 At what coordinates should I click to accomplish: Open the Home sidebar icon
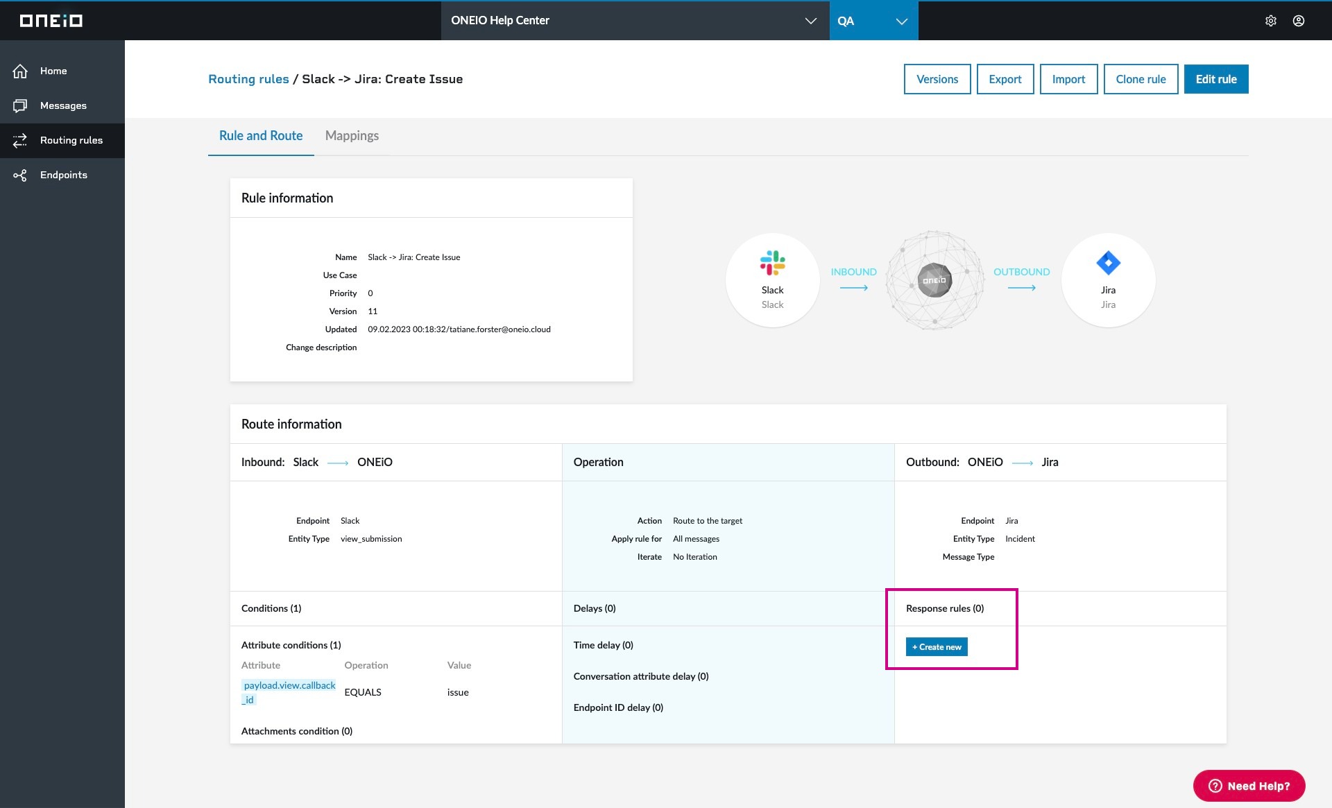(20, 71)
